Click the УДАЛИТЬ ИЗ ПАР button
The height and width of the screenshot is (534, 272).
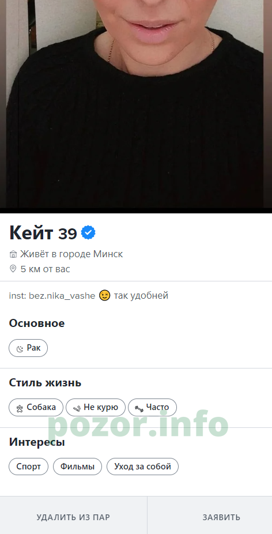pyautogui.click(x=74, y=517)
